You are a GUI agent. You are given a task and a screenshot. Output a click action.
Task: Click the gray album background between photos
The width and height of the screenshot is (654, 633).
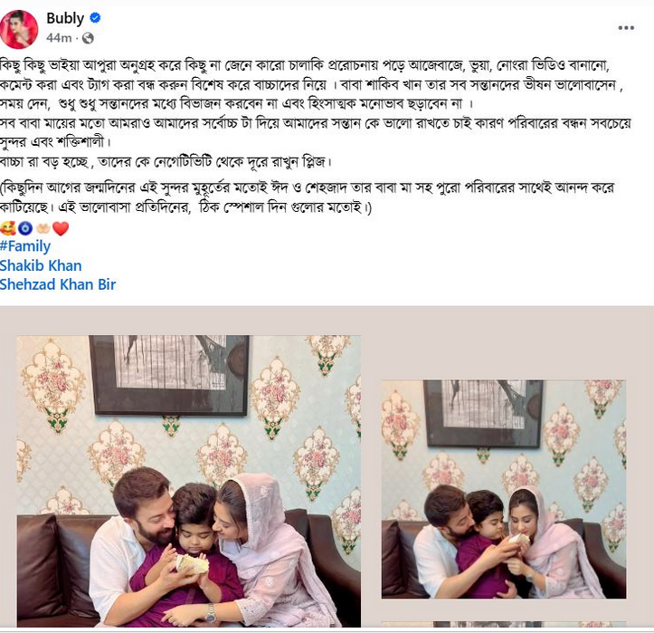(371, 480)
